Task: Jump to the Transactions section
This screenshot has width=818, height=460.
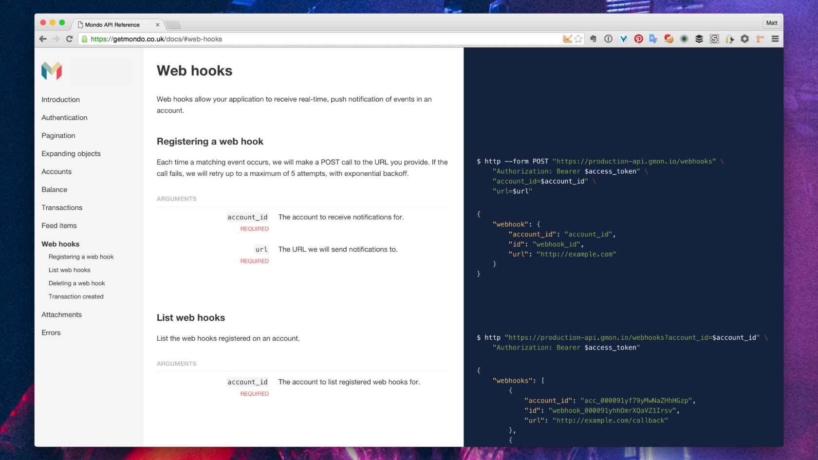Action: [x=62, y=208]
